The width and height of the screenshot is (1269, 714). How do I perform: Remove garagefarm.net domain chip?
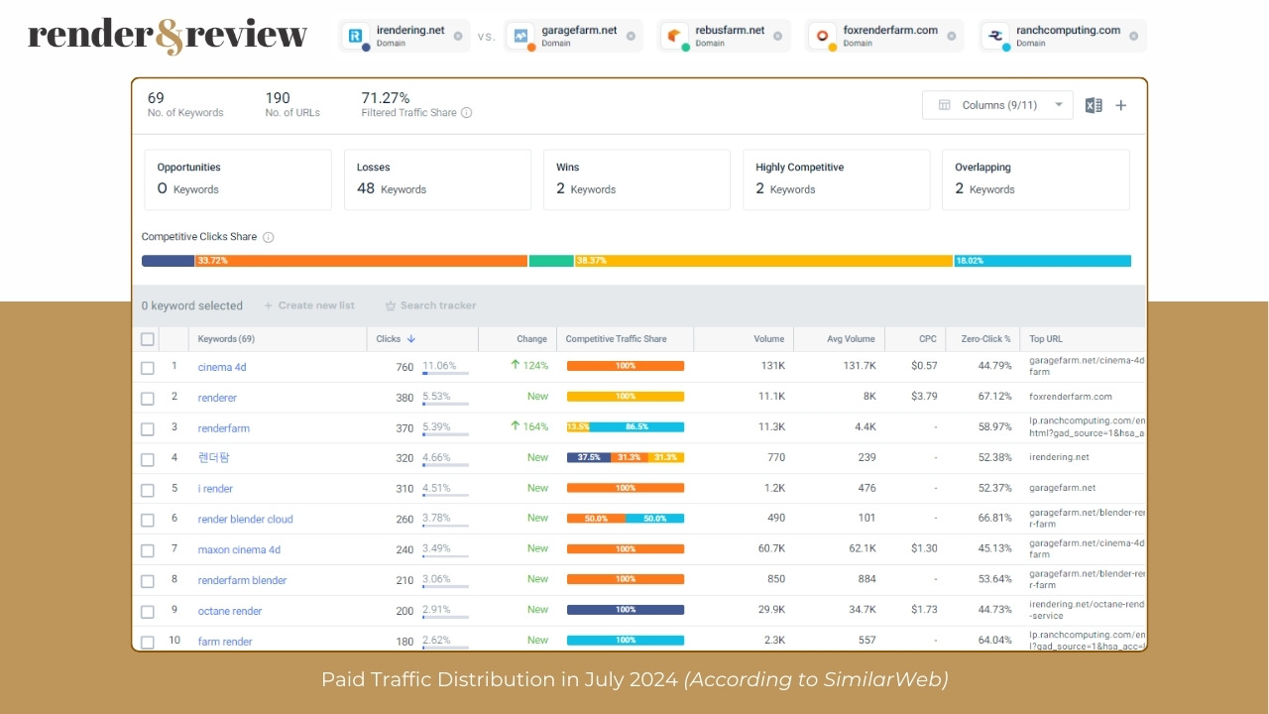(631, 36)
